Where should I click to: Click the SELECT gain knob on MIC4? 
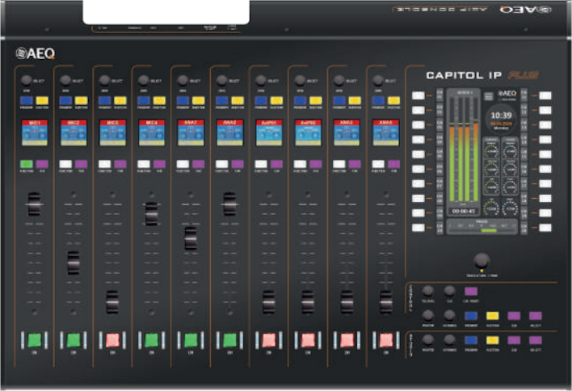(x=143, y=80)
